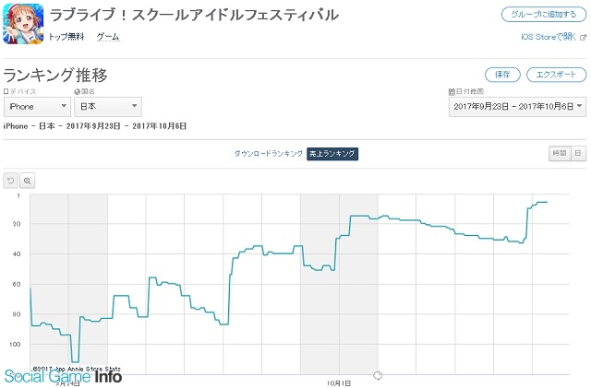Click the 保存 button
The width and height of the screenshot is (591, 388).
[502, 75]
